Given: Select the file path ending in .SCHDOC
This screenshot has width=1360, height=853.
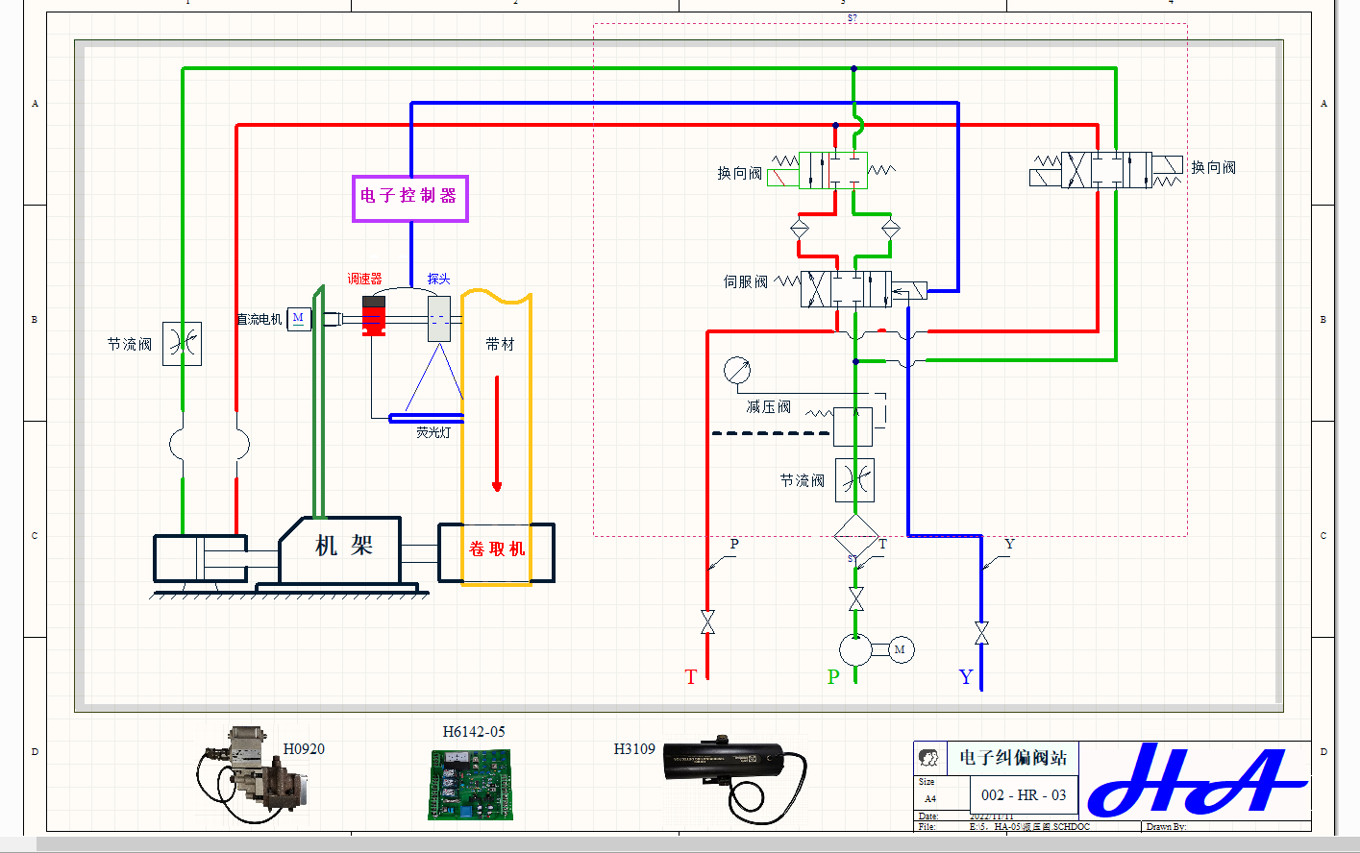Looking at the screenshot, I should [x=1029, y=826].
